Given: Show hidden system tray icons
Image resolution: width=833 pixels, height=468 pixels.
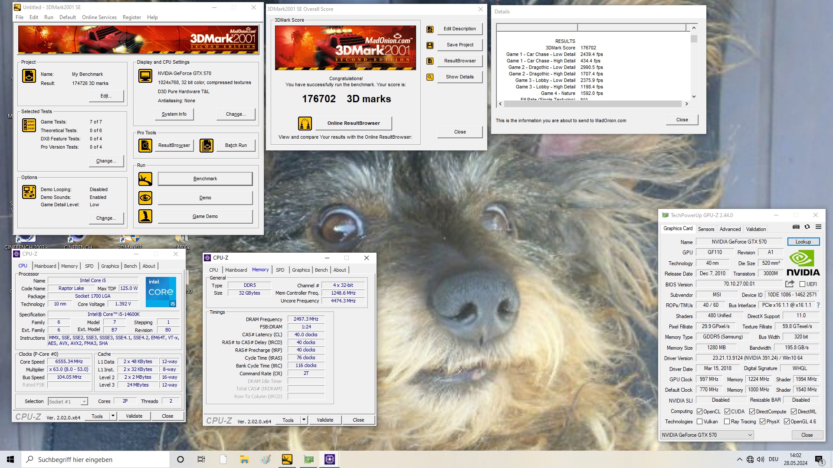Looking at the screenshot, I should click(x=739, y=459).
